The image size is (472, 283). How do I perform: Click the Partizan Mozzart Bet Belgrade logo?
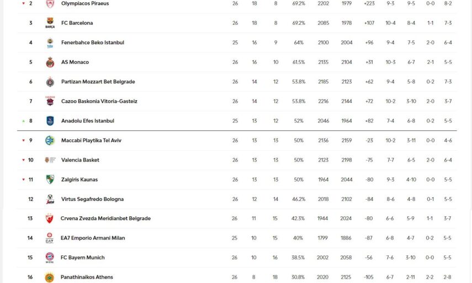[x=50, y=82]
